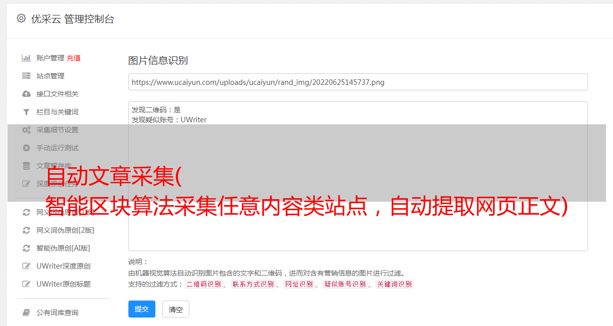Click the 疑似账号识别 tag
This screenshot has height=326, width=613.
[345, 284]
